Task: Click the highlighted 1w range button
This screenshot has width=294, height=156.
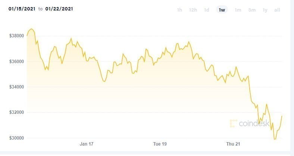Action: click(222, 10)
